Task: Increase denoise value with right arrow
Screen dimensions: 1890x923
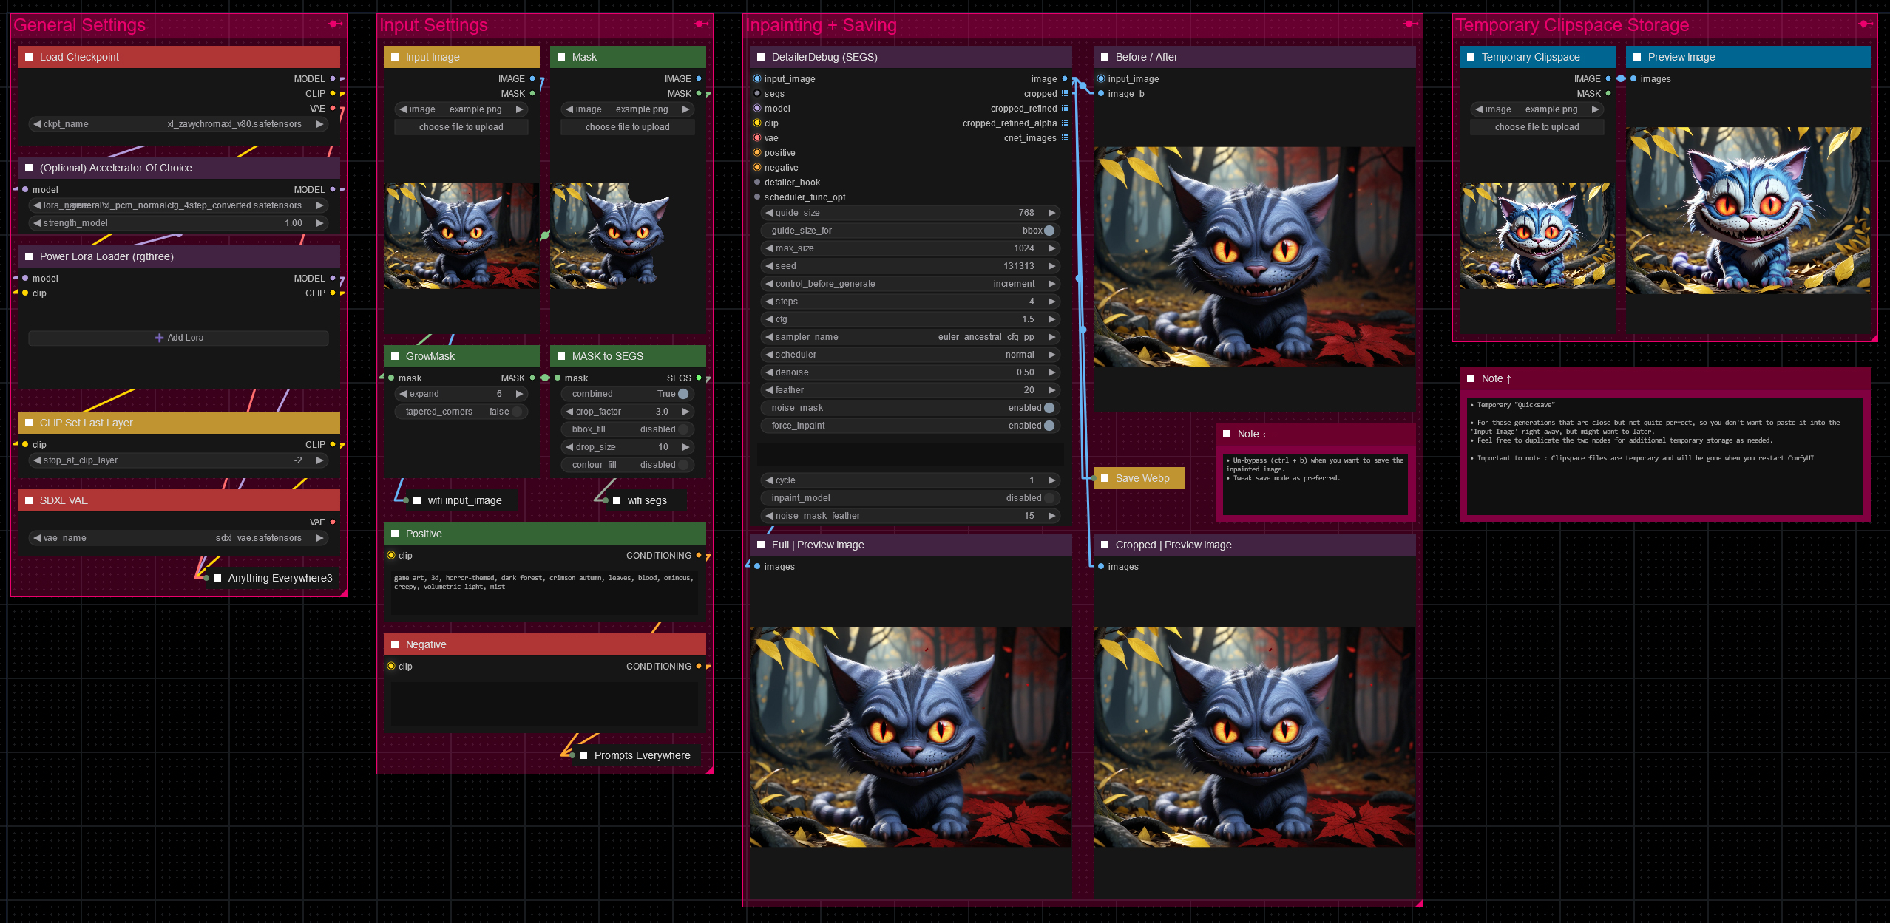Action: (1051, 372)
